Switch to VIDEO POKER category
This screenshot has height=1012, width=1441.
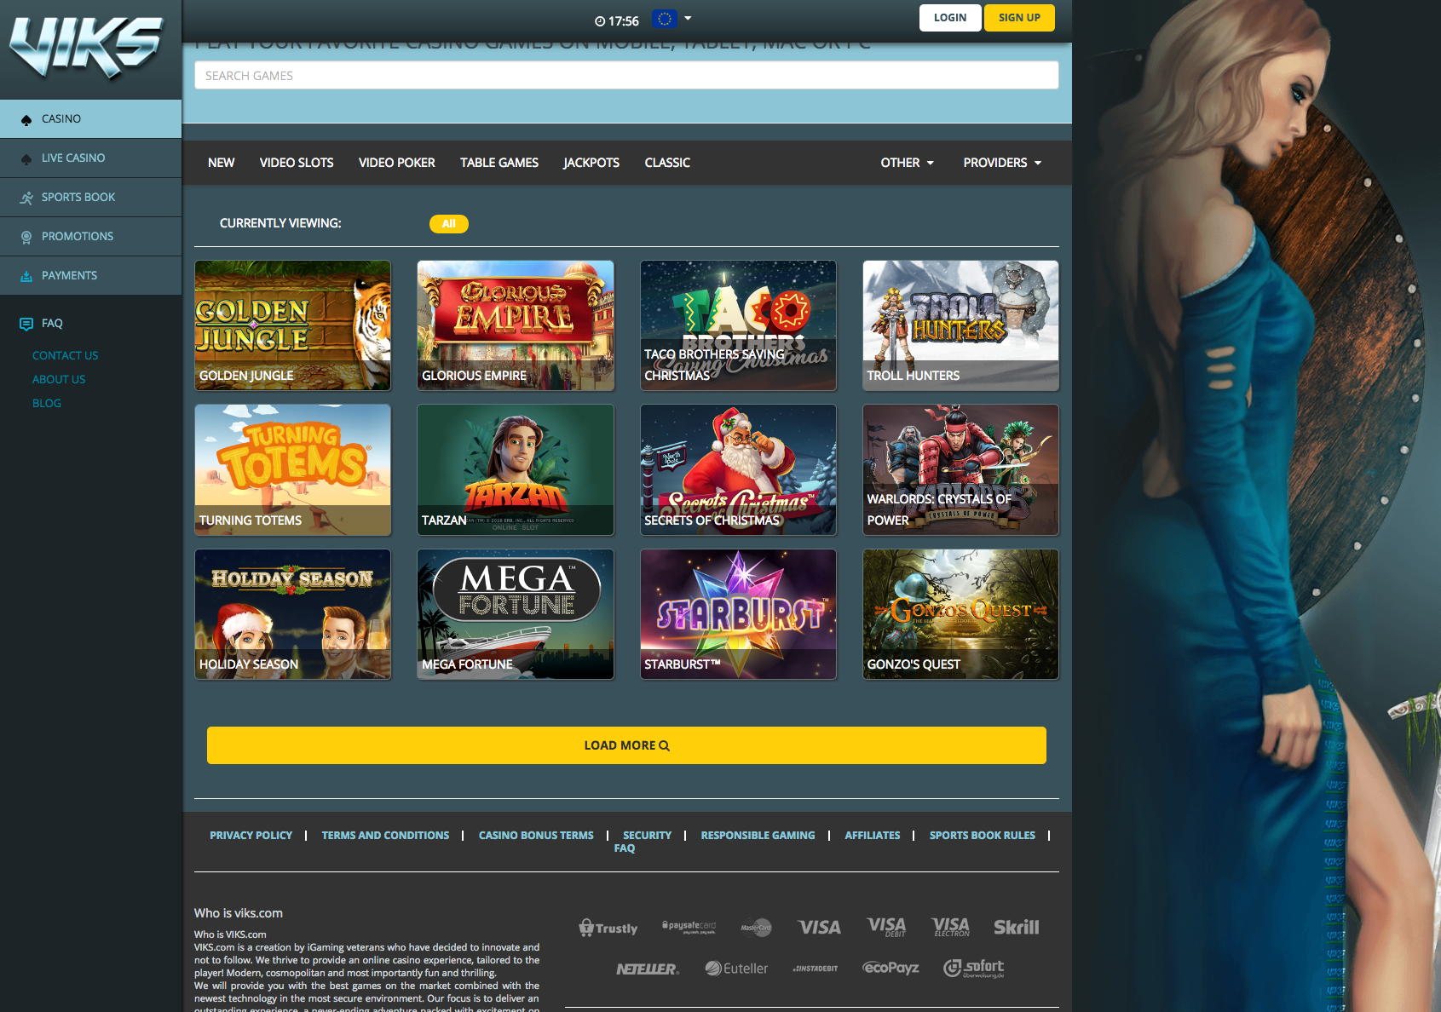click(397, 163)
